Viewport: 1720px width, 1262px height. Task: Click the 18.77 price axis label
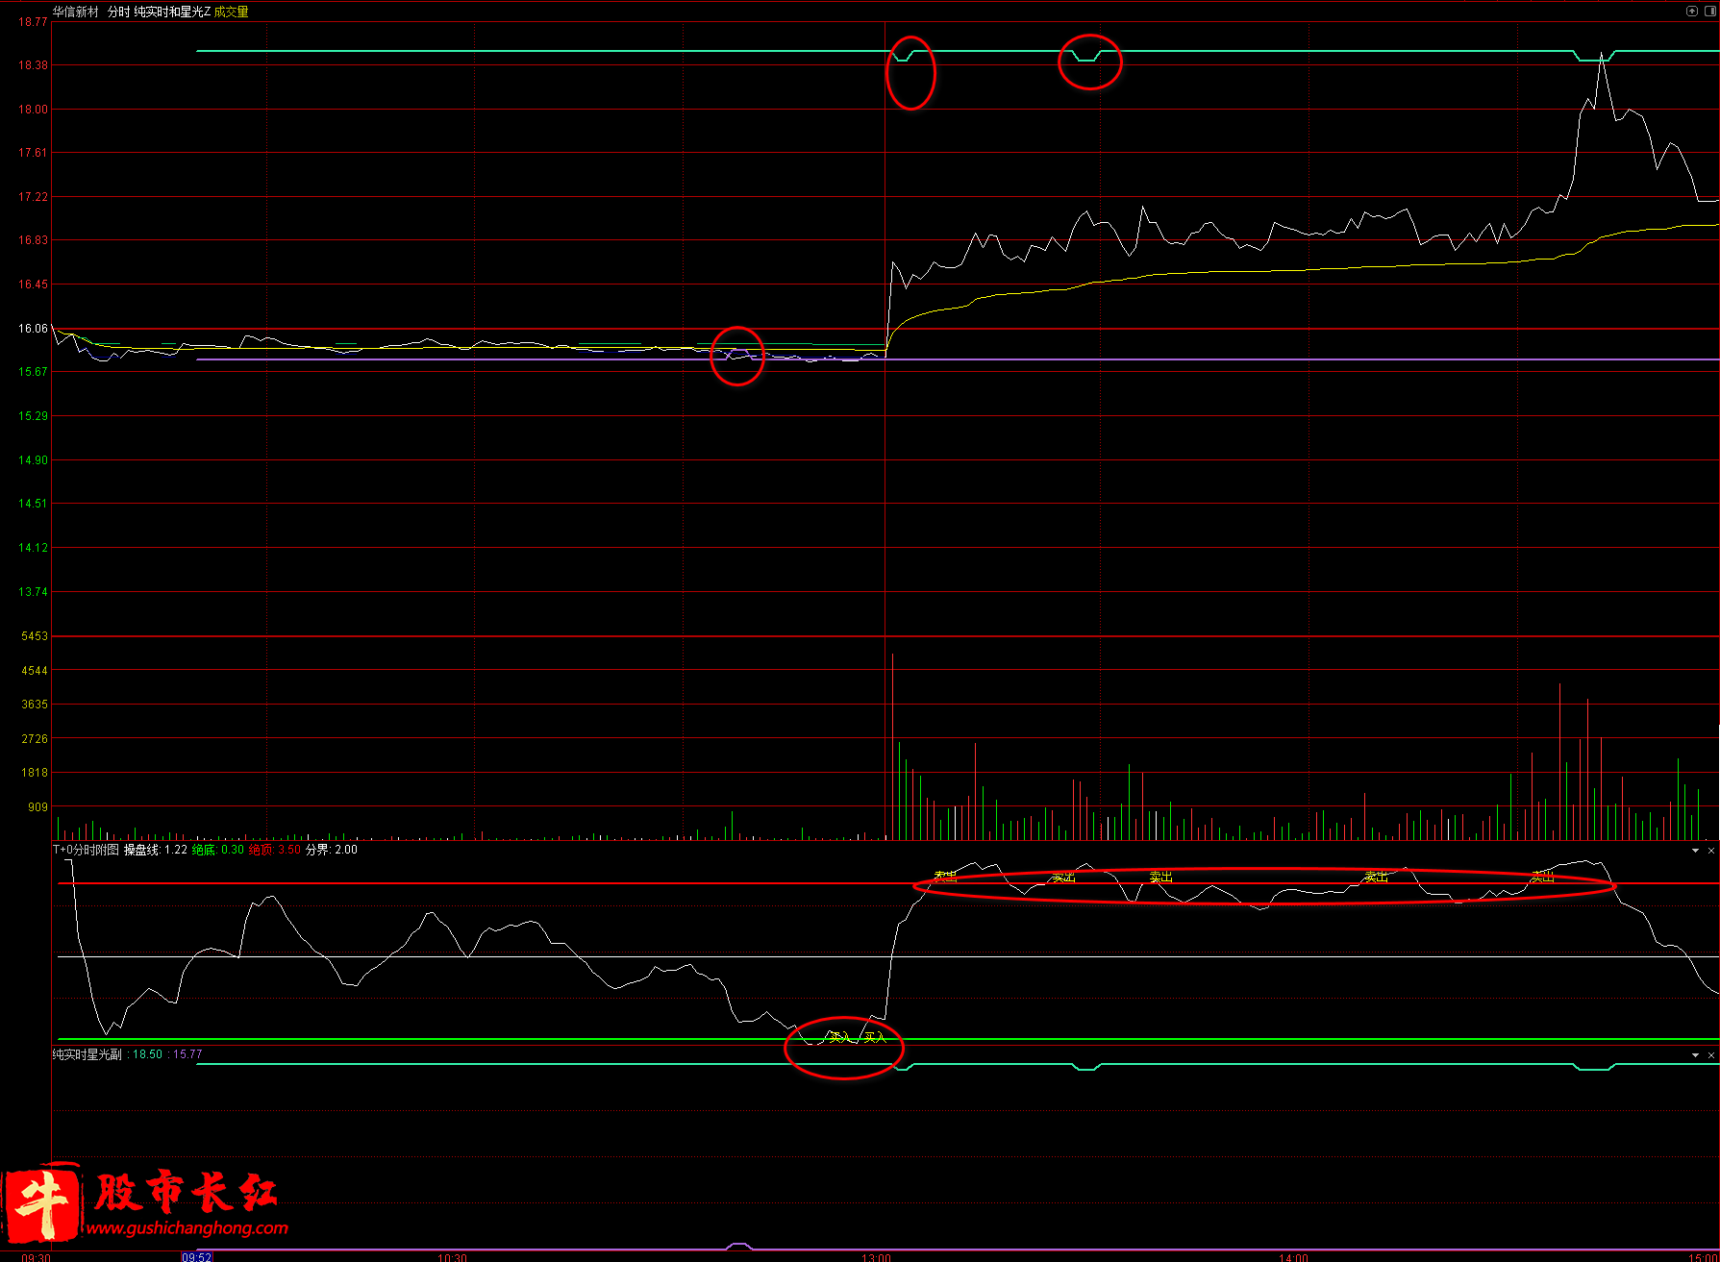pyautogui.click(x=33, y=21)
